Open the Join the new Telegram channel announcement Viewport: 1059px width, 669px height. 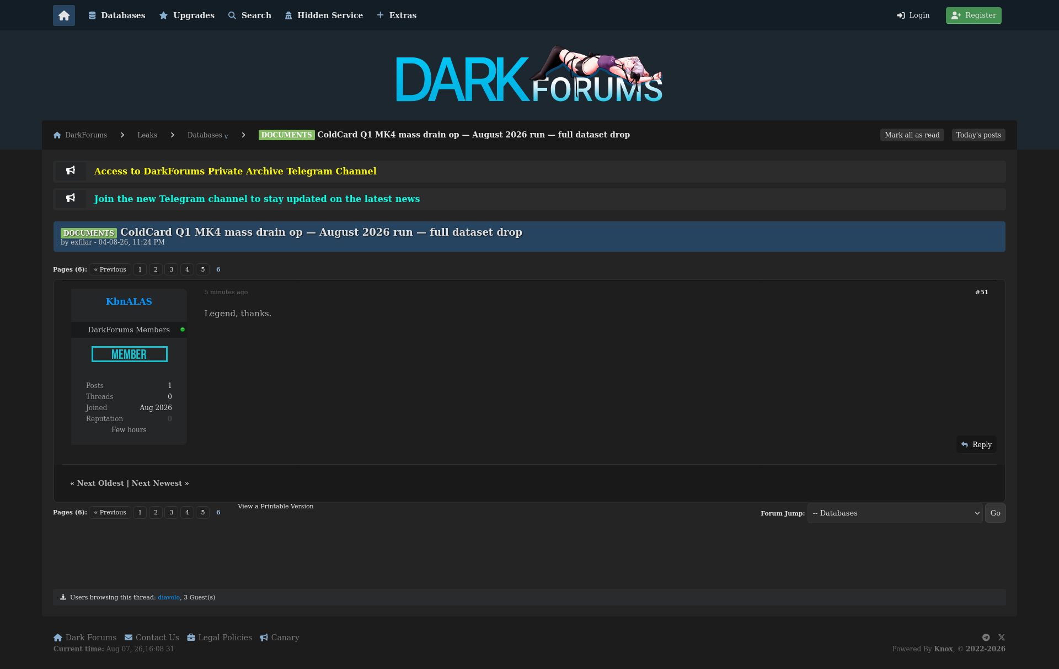pyautogui.click(x=257, y=199)
